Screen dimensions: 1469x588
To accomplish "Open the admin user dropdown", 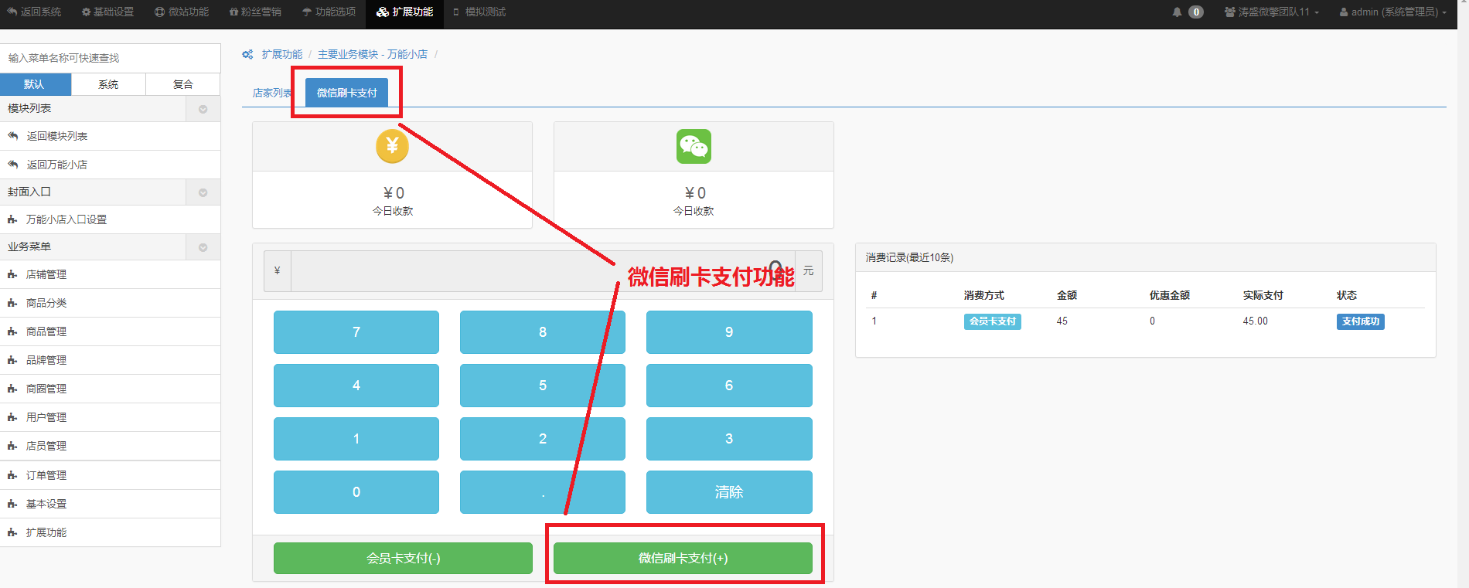I will click(1392, 12).
